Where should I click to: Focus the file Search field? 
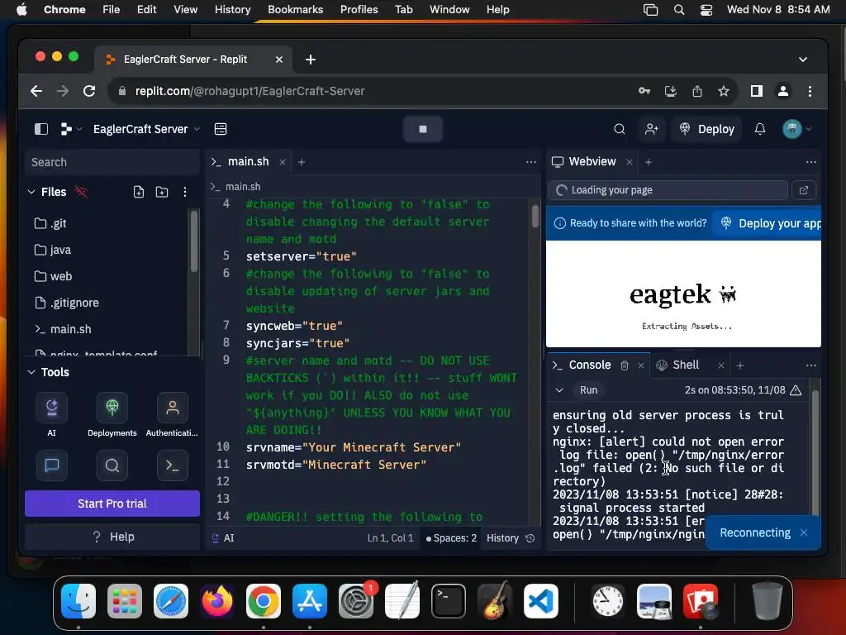coord(112,162)
